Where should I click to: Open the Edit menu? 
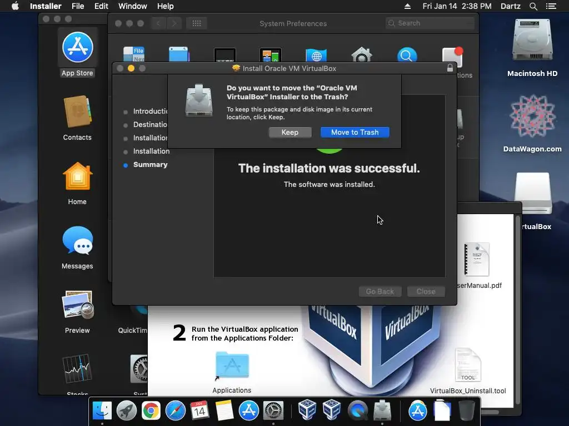[101, 6]
